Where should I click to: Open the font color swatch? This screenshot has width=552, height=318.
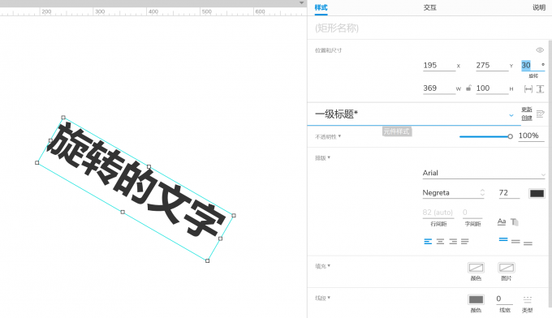(537, 193)
